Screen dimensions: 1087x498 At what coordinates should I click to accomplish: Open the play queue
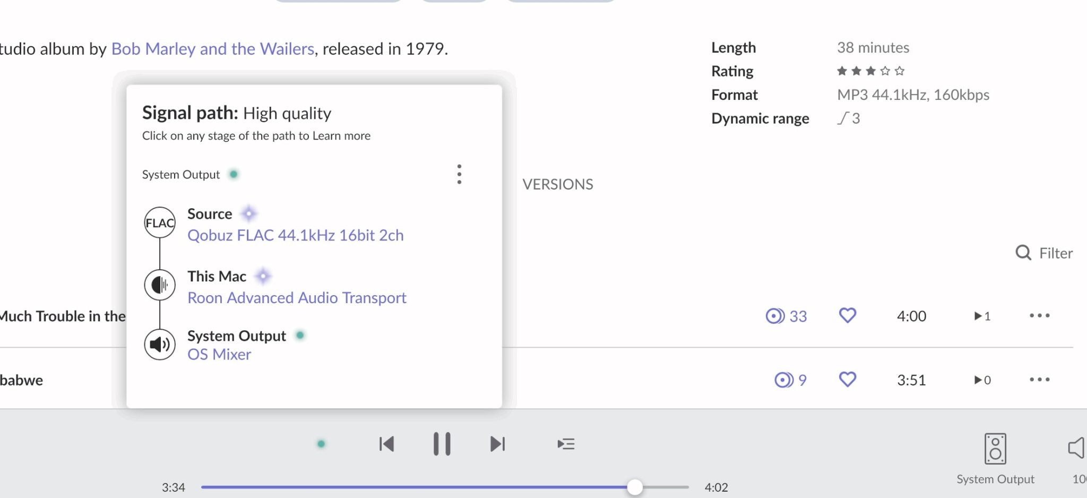coord(566,444)
